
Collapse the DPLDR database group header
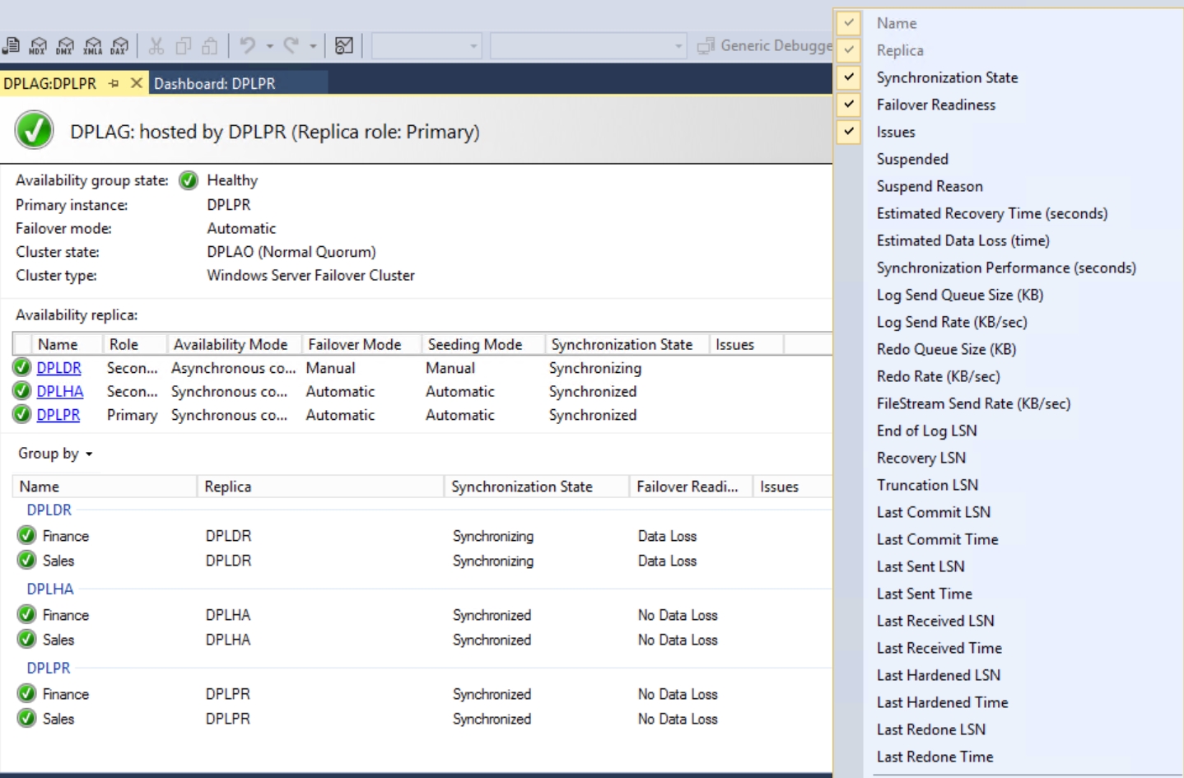49,510
